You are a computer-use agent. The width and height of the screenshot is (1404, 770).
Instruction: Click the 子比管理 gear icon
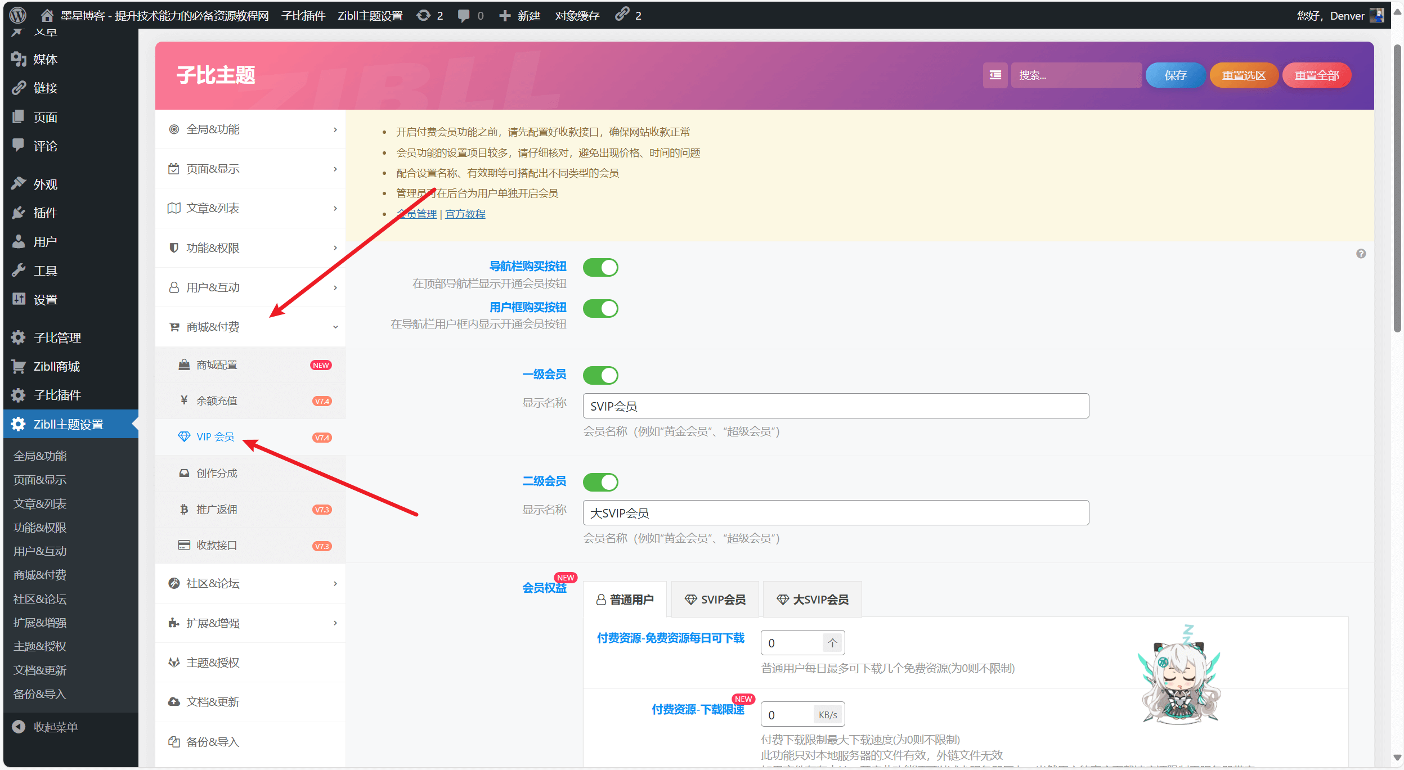19,337
